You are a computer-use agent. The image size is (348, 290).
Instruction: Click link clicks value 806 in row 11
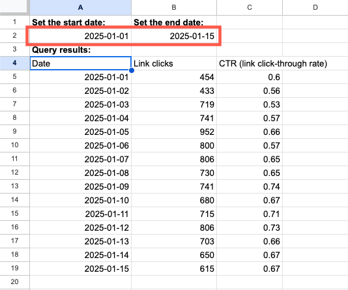174,159
